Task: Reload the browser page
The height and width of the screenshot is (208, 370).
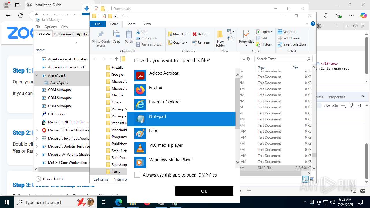Action: point(21,16)
